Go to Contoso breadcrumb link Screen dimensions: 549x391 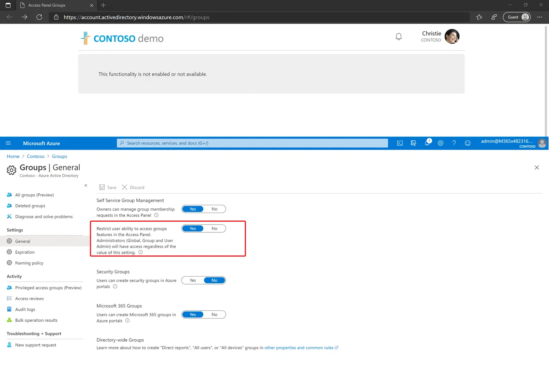tap(36, 156)
